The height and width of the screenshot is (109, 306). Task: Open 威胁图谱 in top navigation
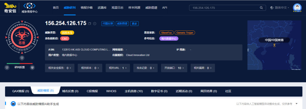[x=151, y=8]
